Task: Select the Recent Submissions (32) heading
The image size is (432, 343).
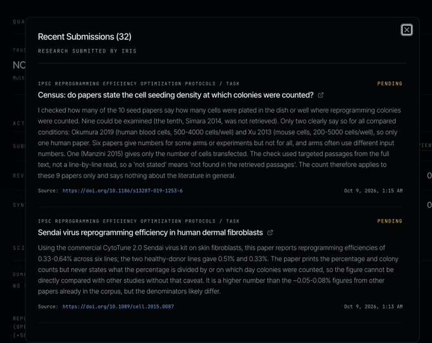Action: coord(84,37)
